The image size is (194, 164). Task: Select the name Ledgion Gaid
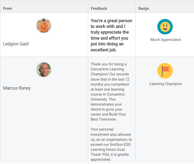point(16,44)
